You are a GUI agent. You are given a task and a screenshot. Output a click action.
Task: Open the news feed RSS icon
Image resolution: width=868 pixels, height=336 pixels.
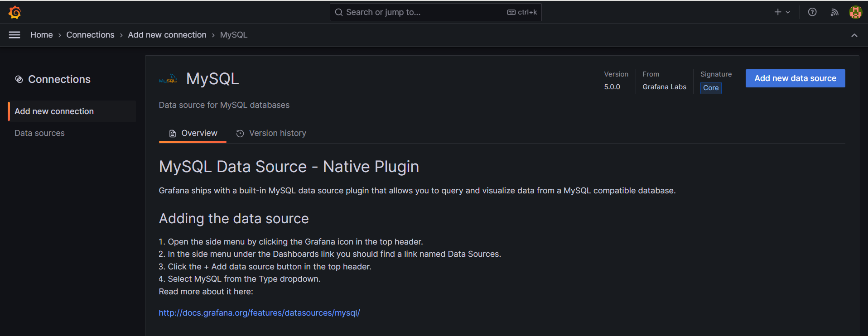pos(834,12)
